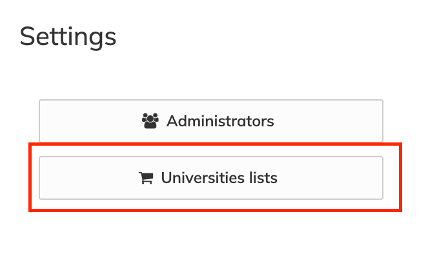Viewport: 448px width, 272px height.
Task: Hit the Universities lists cart symbol
Action: pos(145,178)
